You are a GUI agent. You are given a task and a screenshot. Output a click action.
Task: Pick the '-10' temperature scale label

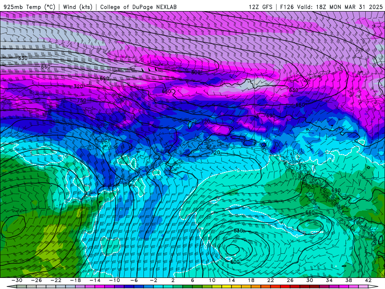(x=115, y=280)
